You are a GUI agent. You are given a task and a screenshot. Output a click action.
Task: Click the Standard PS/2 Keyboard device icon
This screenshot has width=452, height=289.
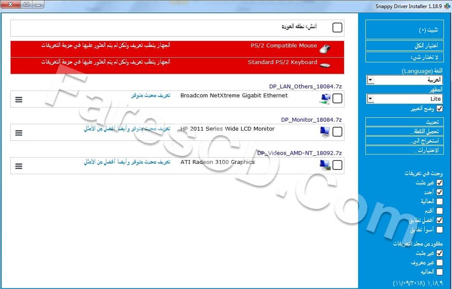[325, 65]
